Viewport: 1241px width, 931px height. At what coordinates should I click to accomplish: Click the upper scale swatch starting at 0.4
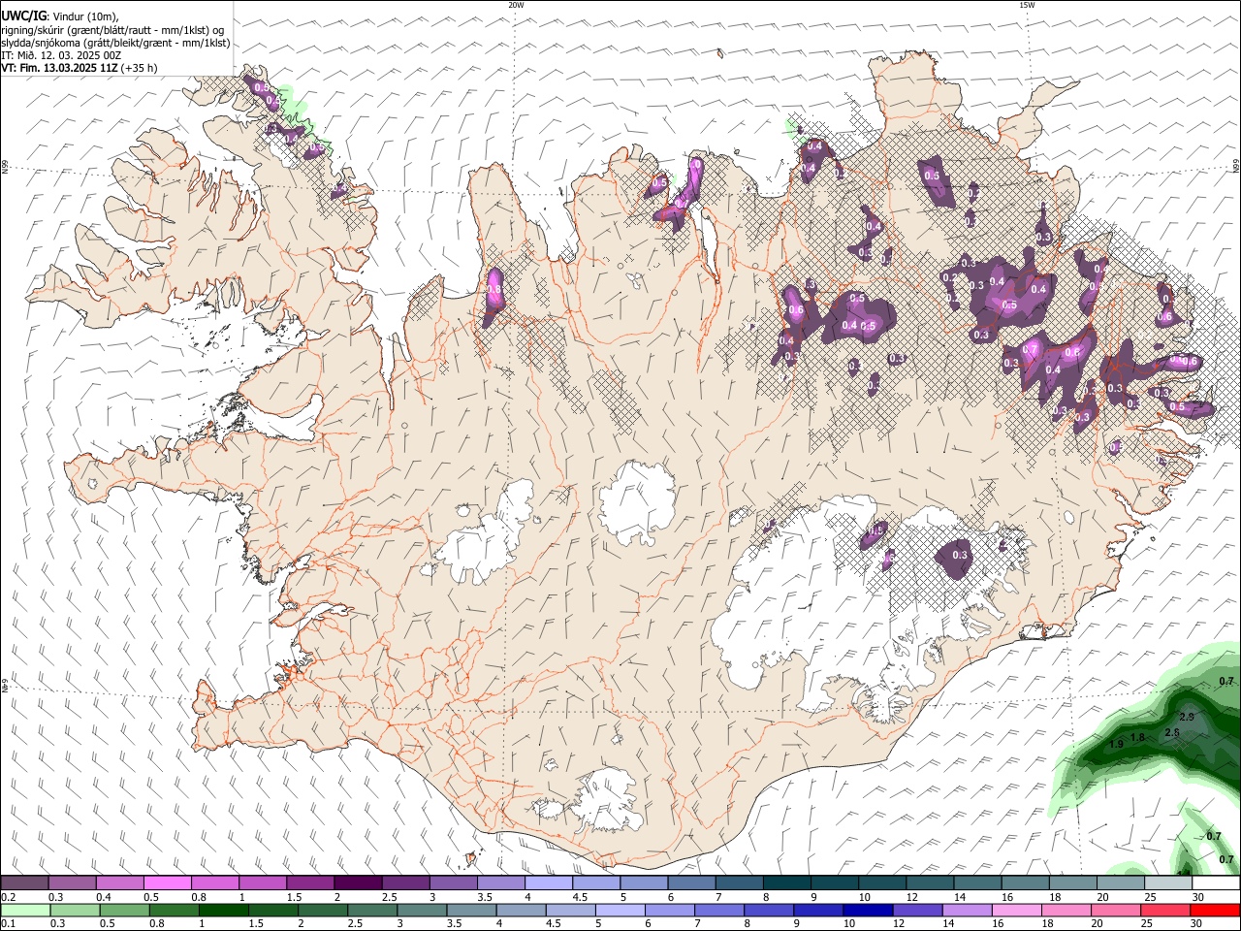pyautogui.click(x=120, y=883)
